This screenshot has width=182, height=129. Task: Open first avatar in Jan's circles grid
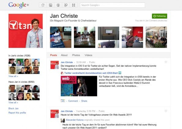[x=12, y=62]
